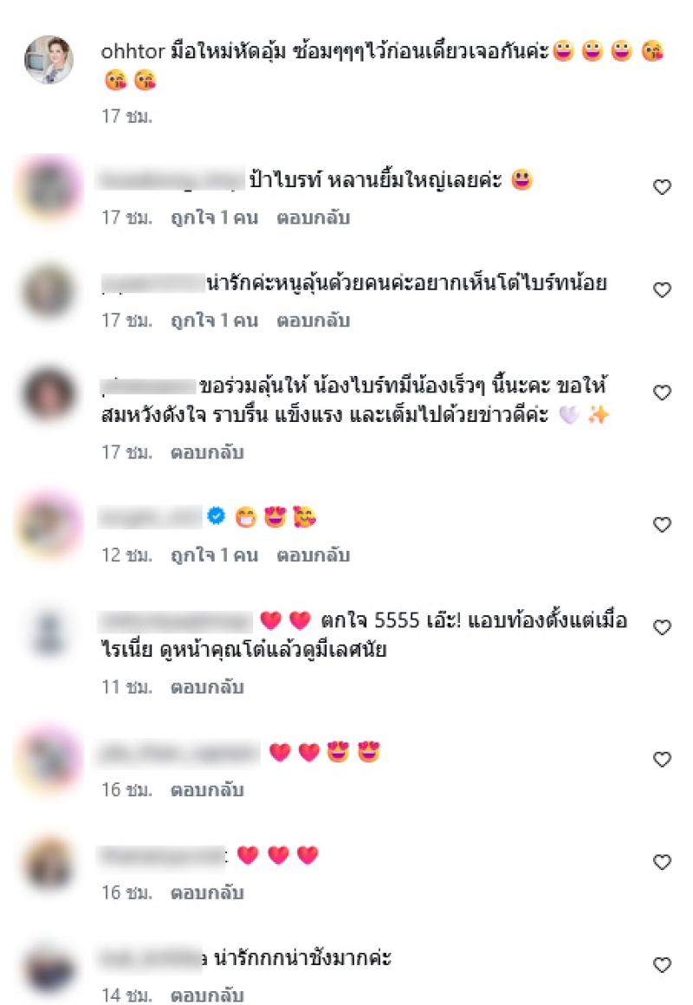Open the ohhtor username link
Viewport: 693px width, 1005px height.
133,51
